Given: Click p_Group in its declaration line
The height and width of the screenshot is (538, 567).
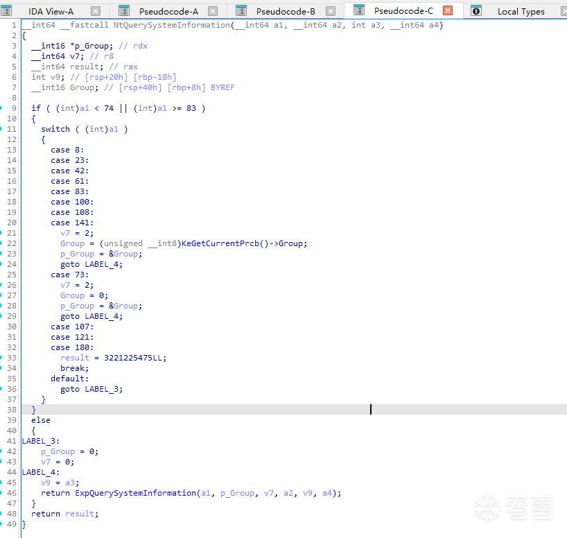Looking at the screenshot, I should click(91, 46).
